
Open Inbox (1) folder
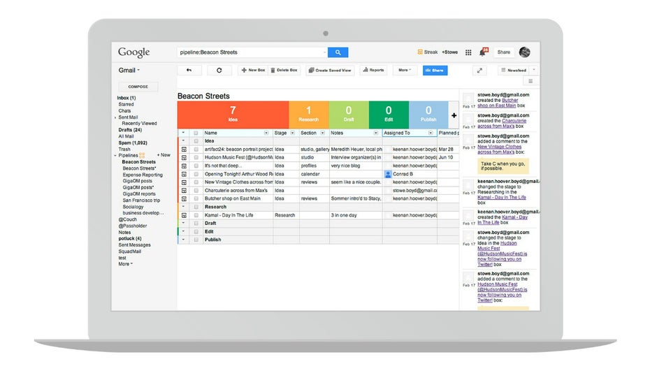click(x=127, y=98)
